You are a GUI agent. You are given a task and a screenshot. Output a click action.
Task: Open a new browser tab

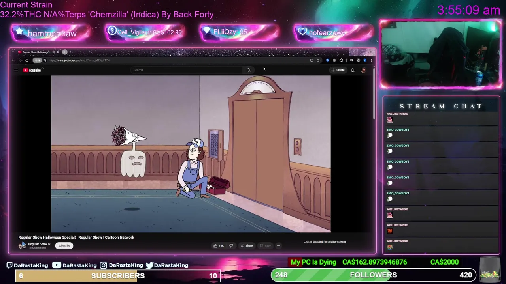pos(65,52)
